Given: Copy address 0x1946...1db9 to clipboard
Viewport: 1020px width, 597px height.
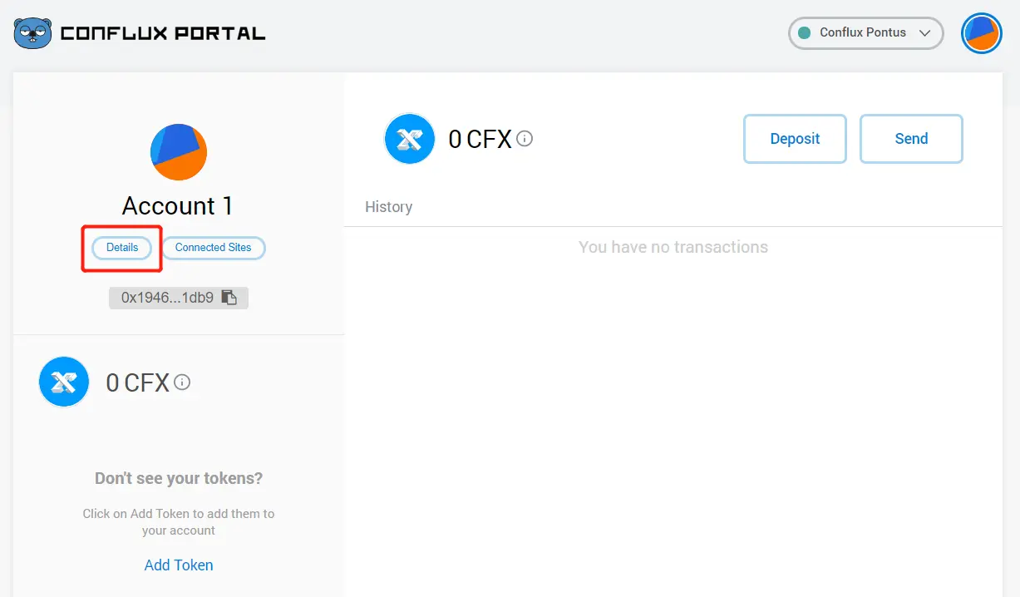Looking at the screenshot, I should click(179, 298).
